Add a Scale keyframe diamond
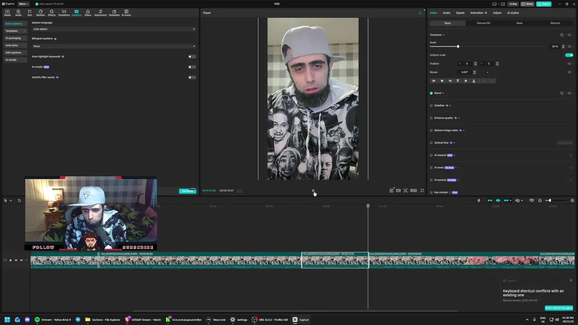The image size is (578, 325). tap(569, 46)
